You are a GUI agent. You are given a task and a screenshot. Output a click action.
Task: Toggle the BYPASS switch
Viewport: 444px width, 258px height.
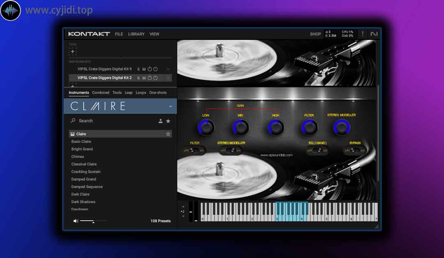(354, 150)
